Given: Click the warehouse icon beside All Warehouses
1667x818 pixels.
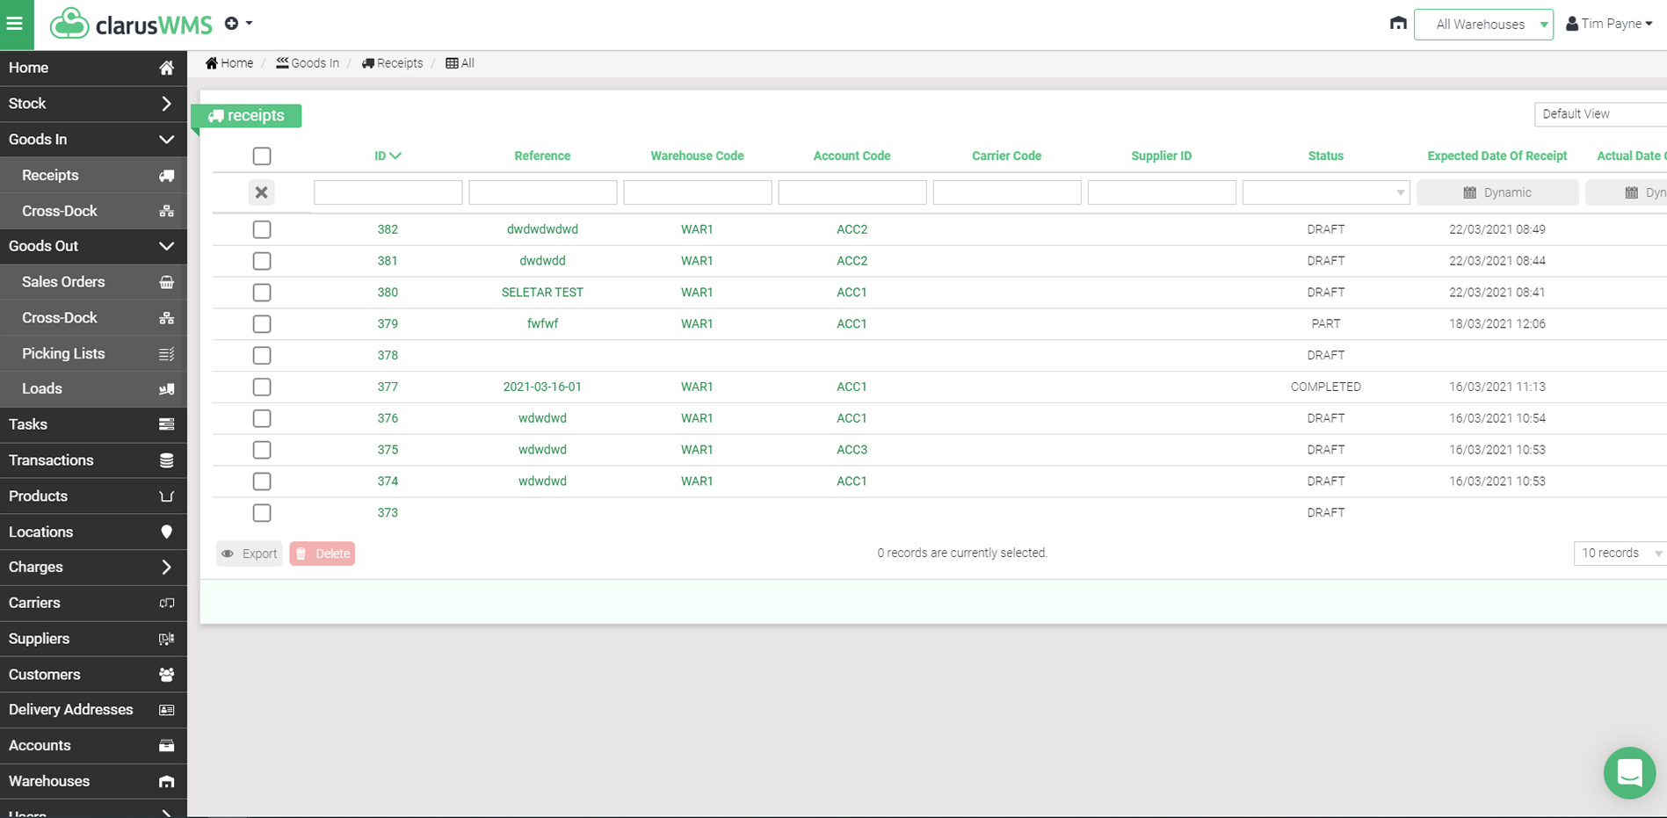Looking at the screenshot, I should [x=1397, y=24].
